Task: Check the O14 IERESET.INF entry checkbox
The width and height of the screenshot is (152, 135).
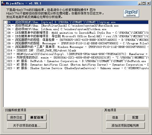Action: (5, 50)
